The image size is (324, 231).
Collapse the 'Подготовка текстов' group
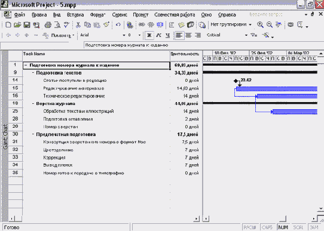pos(33,73)
